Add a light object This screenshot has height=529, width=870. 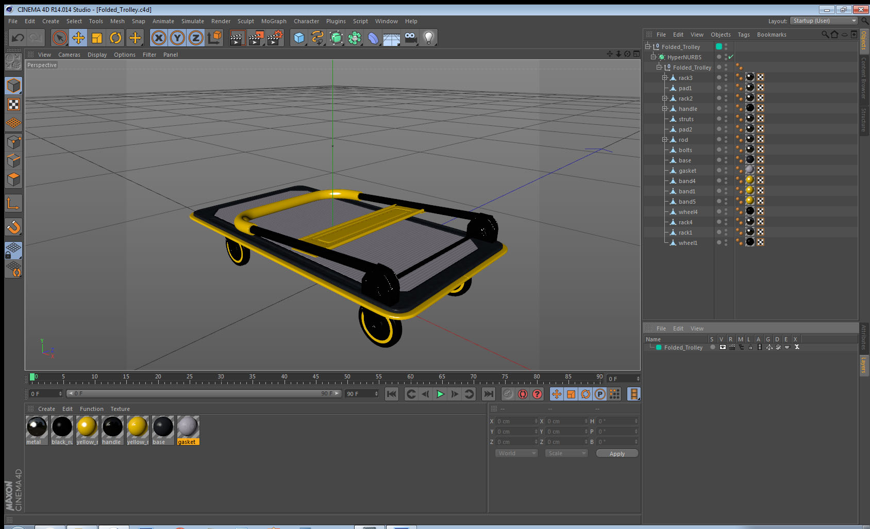tap(429, 38)
